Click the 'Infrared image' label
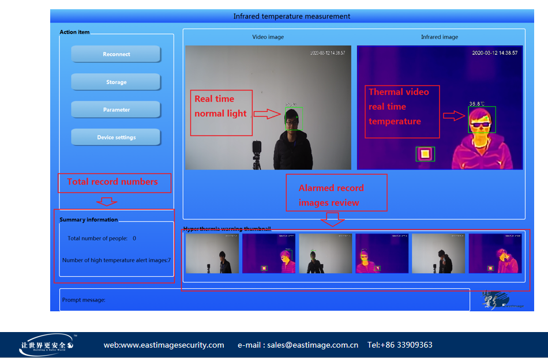Image resolution: width=548 pixels, height=358 pixels. click(440, 37)
